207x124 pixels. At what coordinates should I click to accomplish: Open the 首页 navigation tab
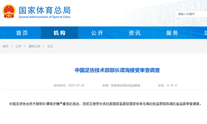(x=22, y=33)
